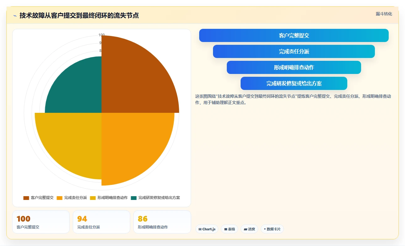Click the 进度 tag chip

(x=249, y=229)
